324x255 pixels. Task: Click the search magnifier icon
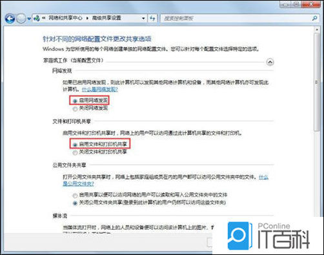(x=314, y=19)
